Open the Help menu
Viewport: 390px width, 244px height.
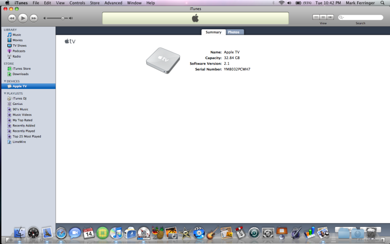(151, 3)
